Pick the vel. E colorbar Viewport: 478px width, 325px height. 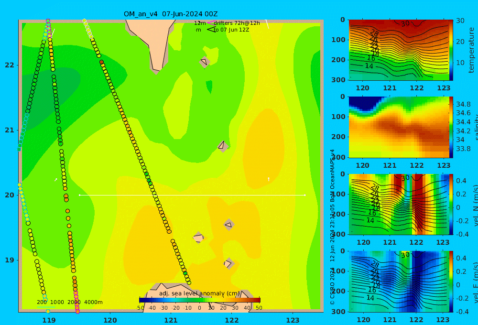(x=451, y=282)
